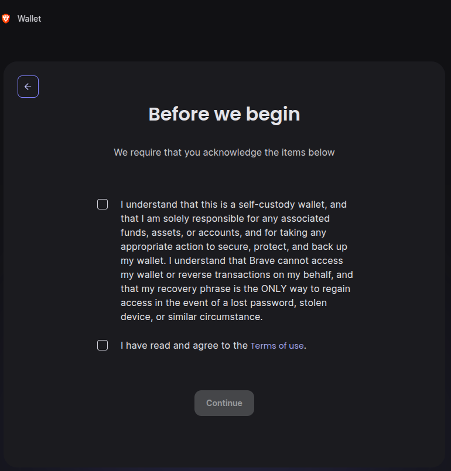Select the 'Before we begin' heading
Viewport: 451px width, 471px height.
pyautogui.click(x=224, y=114)
